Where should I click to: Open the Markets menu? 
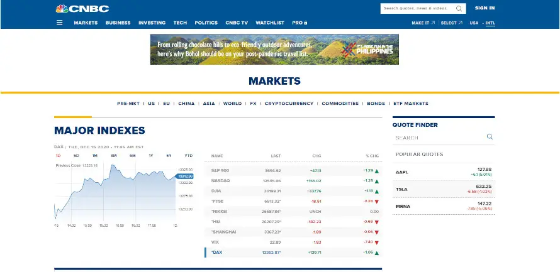[x=86, y=23]
